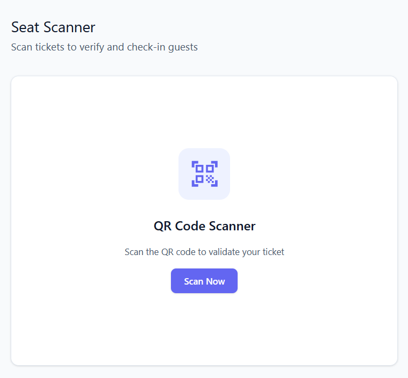Click the word 'Seat' in the title
This screenshot has width=408, height=378.
(24, 27)
